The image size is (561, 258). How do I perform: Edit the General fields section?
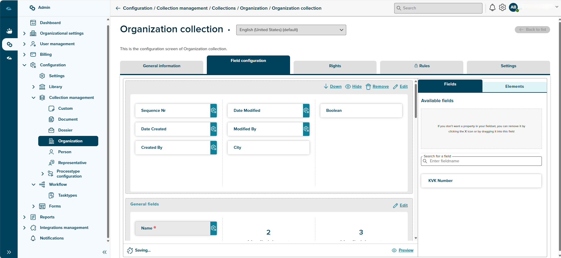click(x=401, y=205)
